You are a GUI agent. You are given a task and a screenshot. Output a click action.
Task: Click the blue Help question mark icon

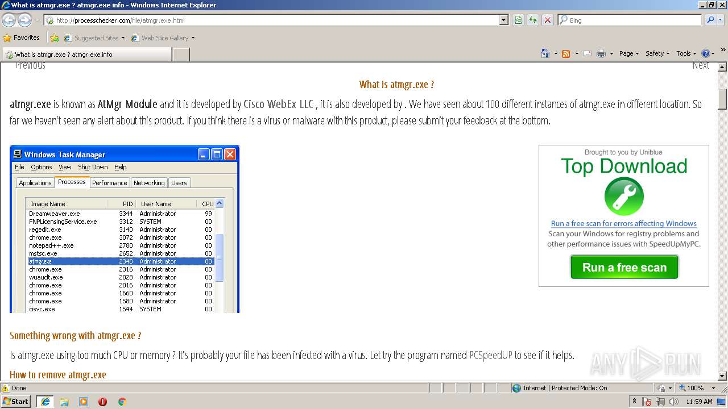point(706,53)
